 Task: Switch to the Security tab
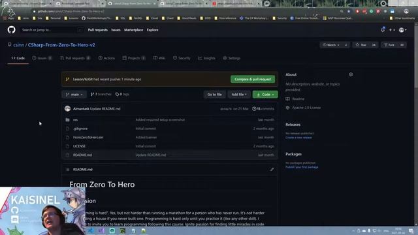pos(182,58)
